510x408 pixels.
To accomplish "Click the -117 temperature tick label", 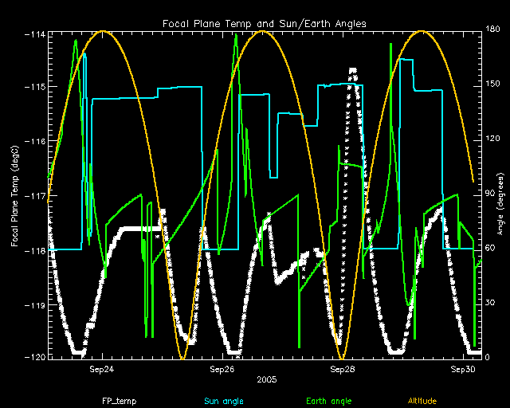I will (x=34, y=196).
